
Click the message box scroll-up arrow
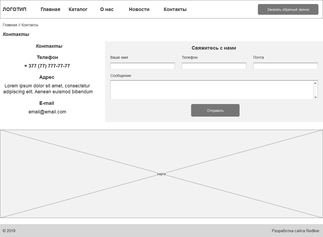coord(315,83)
